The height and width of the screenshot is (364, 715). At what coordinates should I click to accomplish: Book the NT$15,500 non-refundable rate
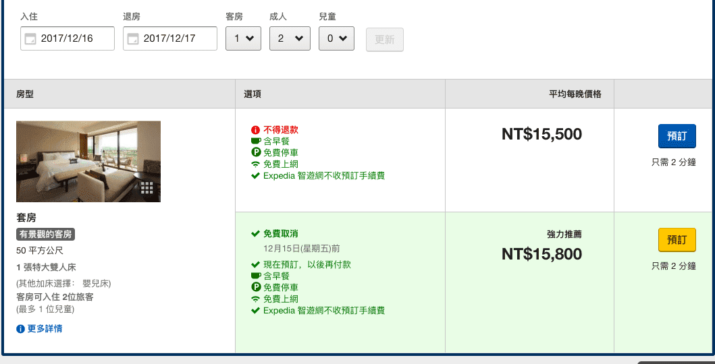click(x=677, y=136)
